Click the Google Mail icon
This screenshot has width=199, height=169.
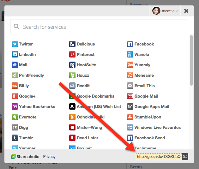click(x=130, y=96)
